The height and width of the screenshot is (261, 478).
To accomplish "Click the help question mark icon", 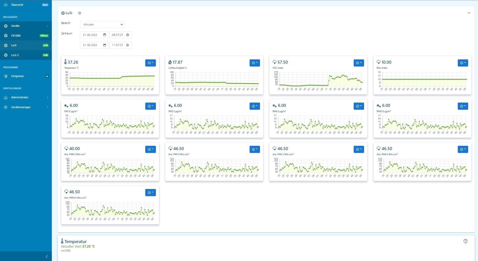I will click(x=465, y=241).
